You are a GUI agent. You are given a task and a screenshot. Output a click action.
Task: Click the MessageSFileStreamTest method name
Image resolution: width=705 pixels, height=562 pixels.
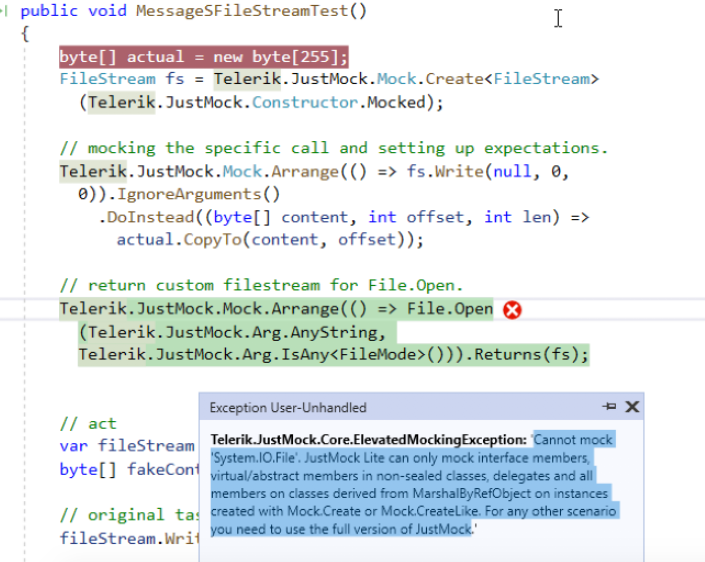(242, 11)
